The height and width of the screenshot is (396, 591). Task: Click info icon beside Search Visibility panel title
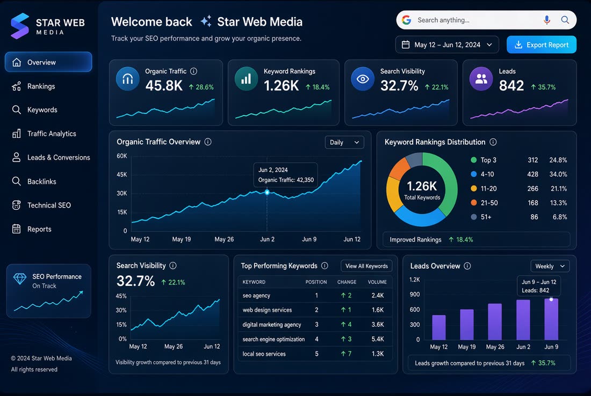[x=172, y=266]
